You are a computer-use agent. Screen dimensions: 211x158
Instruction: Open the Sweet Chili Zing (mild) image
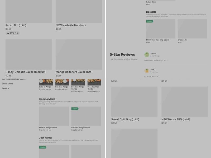click(134, 102)
